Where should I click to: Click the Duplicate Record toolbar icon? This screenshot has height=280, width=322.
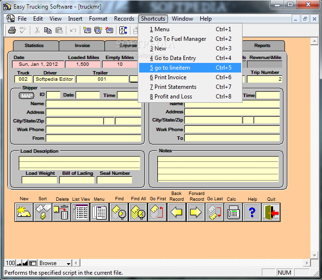tap(98, 30)
